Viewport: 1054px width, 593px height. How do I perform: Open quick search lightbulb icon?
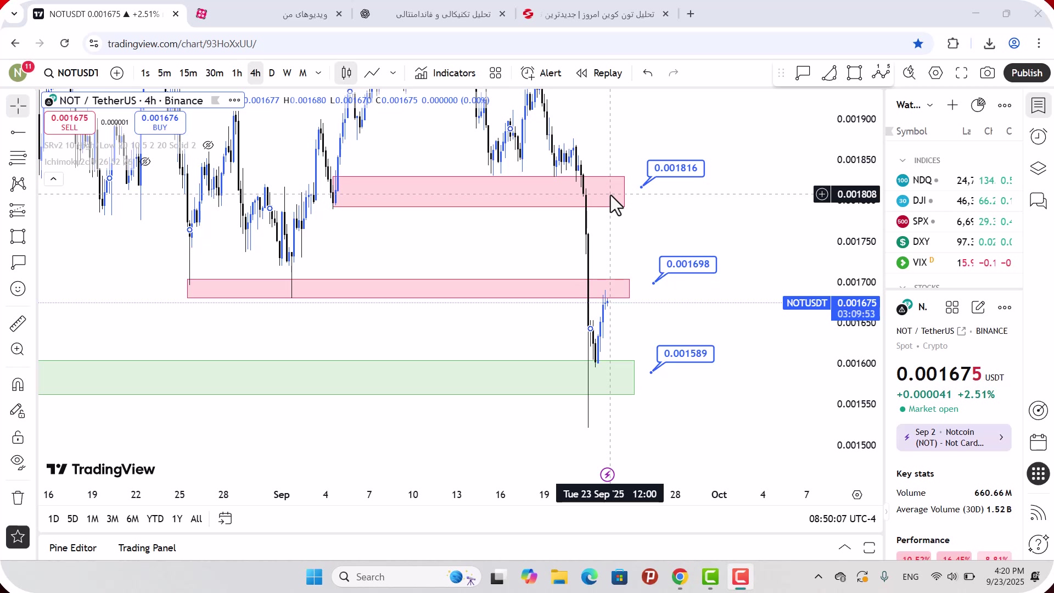coord(910,73)
